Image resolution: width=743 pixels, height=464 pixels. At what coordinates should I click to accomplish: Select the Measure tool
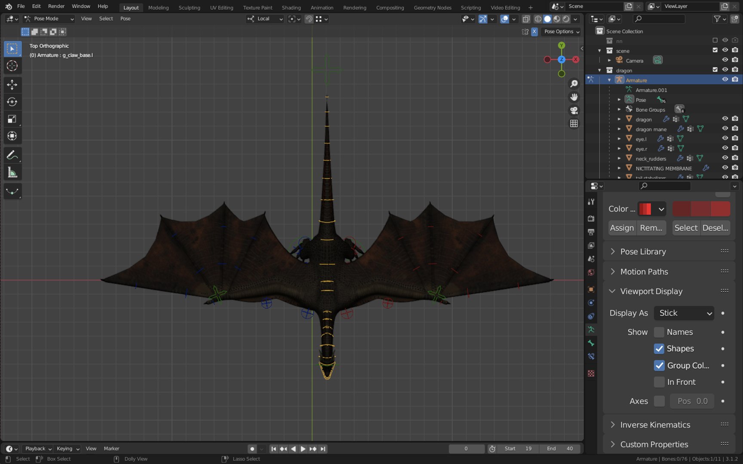click(12, 173)
